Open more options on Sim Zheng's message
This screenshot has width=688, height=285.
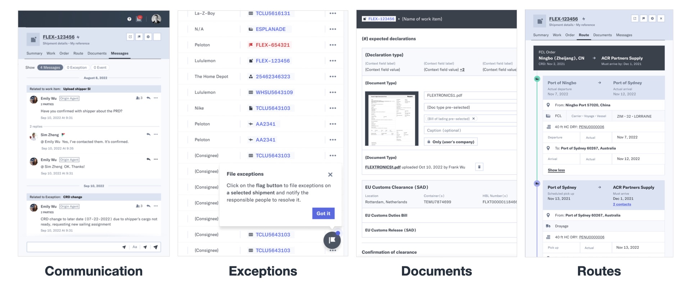156,134
